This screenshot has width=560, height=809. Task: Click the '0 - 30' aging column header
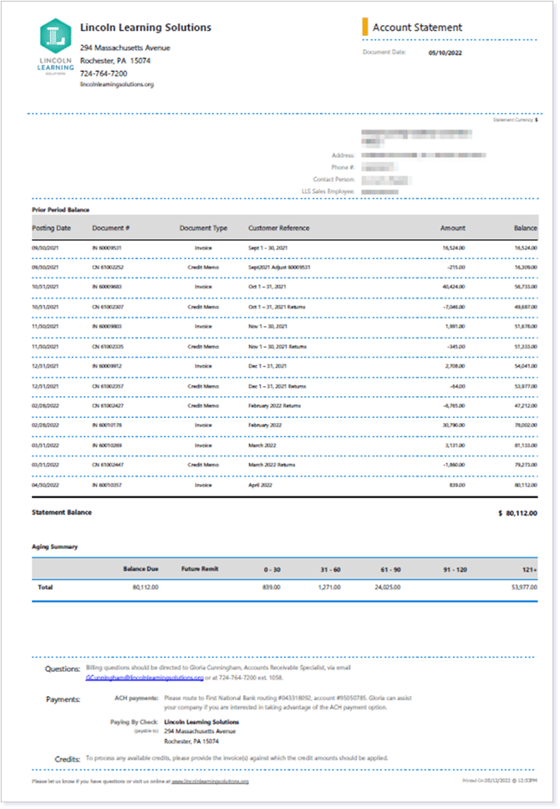272,570
